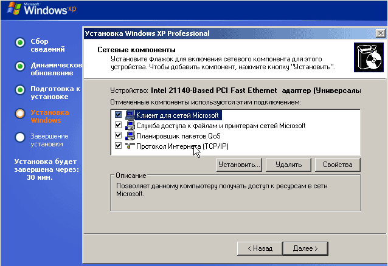Click the Windows XP flag logo

13,9
